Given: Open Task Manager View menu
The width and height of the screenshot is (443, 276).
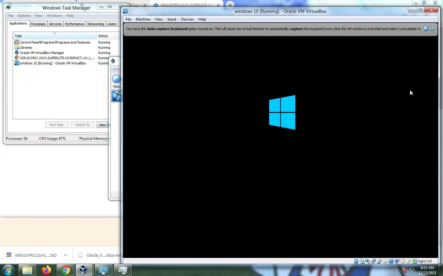Looking at the screenshot, I should [38, 16].
